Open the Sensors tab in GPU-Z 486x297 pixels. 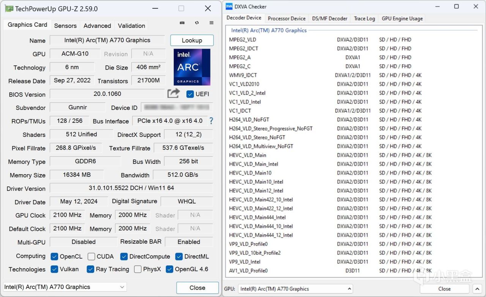65,25
